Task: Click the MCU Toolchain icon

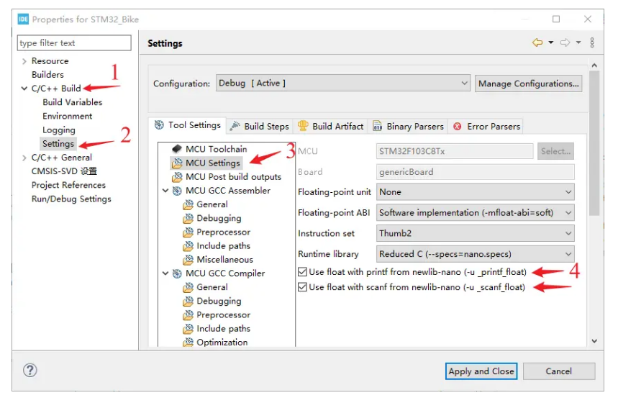Action: [177, 149]
